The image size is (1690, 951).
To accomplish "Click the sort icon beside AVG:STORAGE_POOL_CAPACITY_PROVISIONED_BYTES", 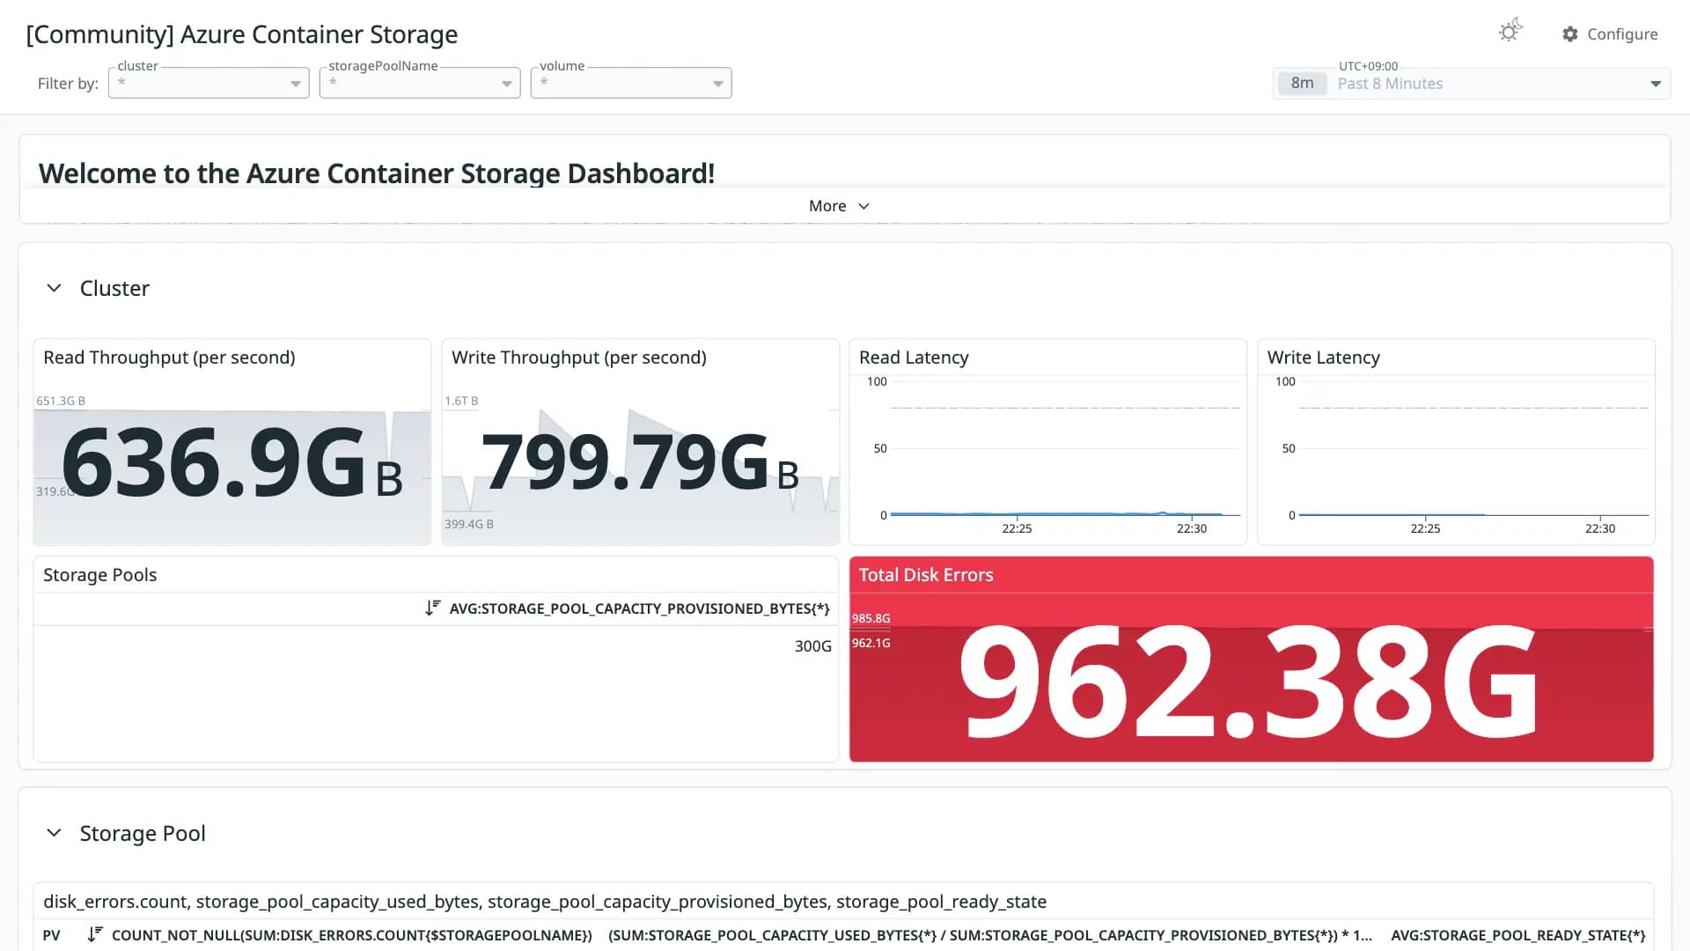I will pyautogui.click(x=432, y=608).
